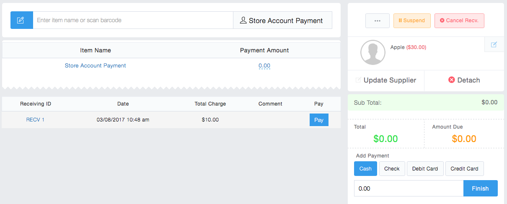The width and height of the screenshot is (507, 204).
Task: Choose Debit Card payment type
Action: pos(424,169)
